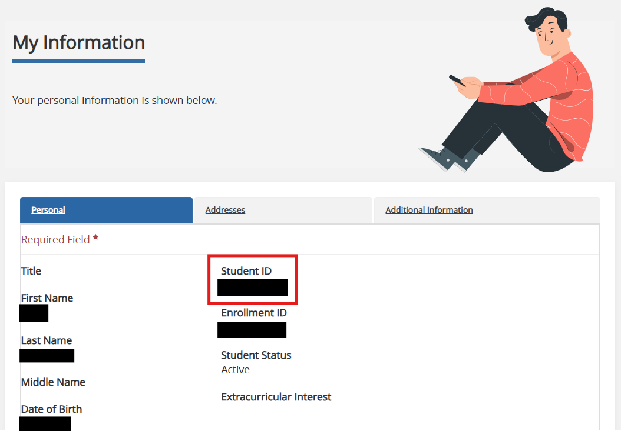The width and height of the screenshot is (621, 431).
Task: Click the redacted Enrollment ID value
Action: click(252, 330)
